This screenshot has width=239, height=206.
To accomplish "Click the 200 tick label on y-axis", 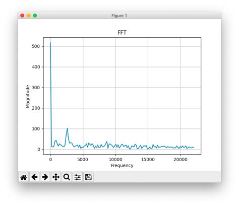I will pos(36,108).
